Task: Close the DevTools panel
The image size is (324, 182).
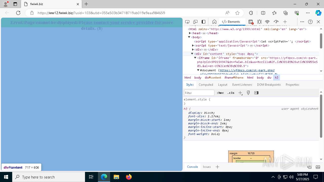Action: coord(318,22)
